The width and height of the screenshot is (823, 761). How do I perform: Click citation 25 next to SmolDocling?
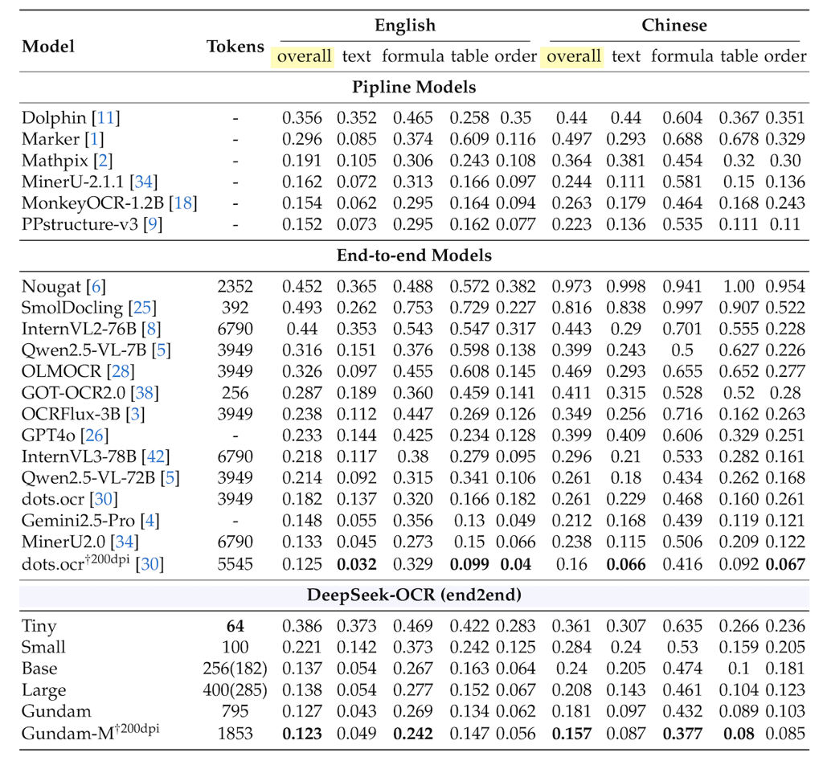(140, 307)
